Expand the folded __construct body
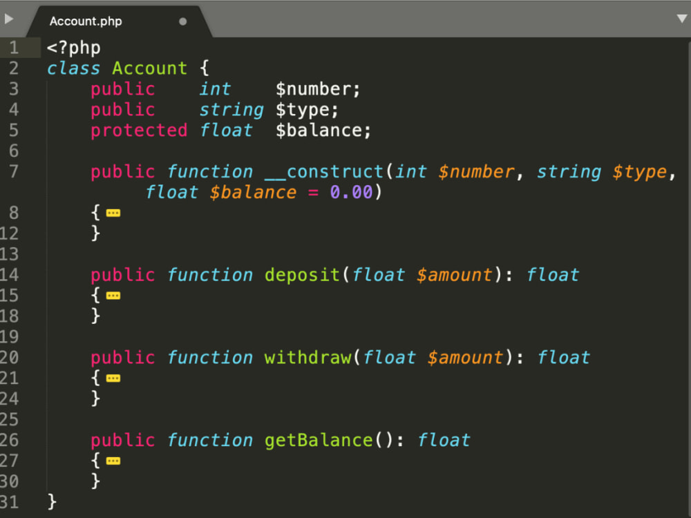The height and width of the screenshot is (518, 691). tap(113, 213)
